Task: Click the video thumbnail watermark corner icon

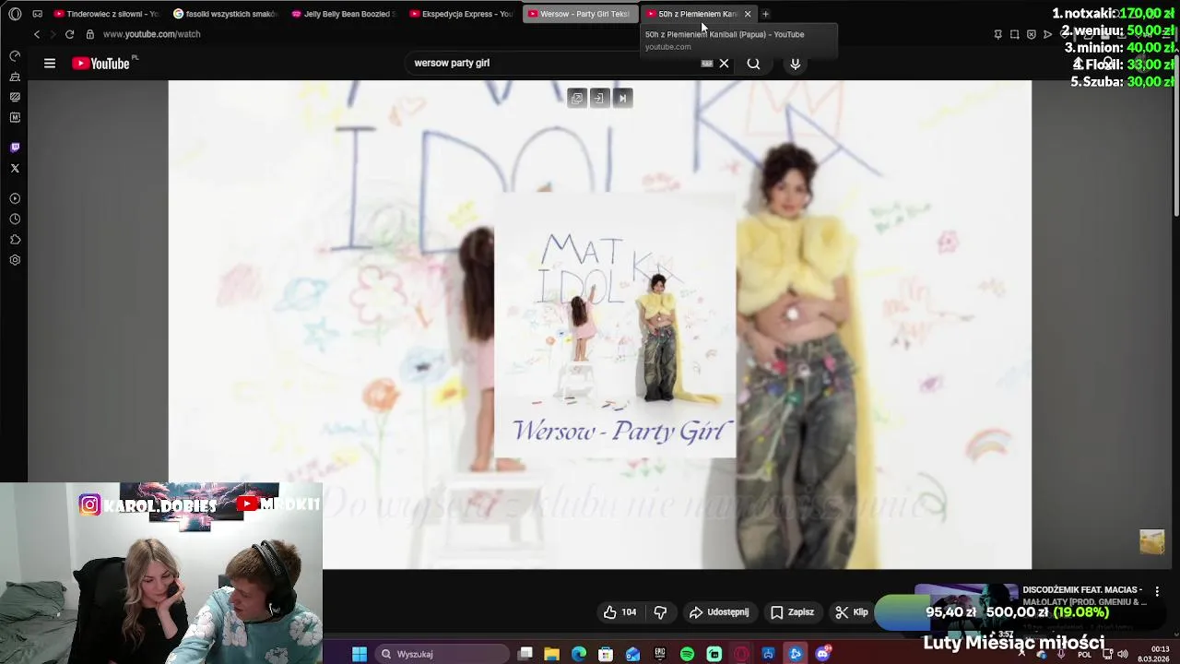Action: pos(1152,541)
